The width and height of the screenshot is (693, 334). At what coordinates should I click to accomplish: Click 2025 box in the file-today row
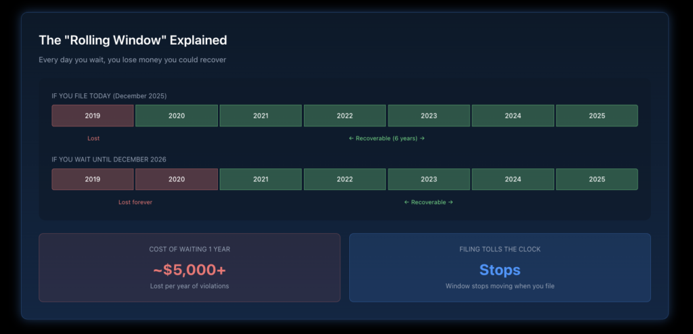click(597, 116)
